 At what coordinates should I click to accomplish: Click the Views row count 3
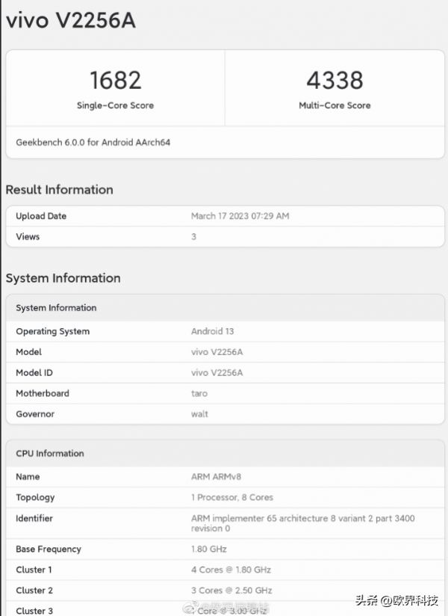[x=194, y=236]
